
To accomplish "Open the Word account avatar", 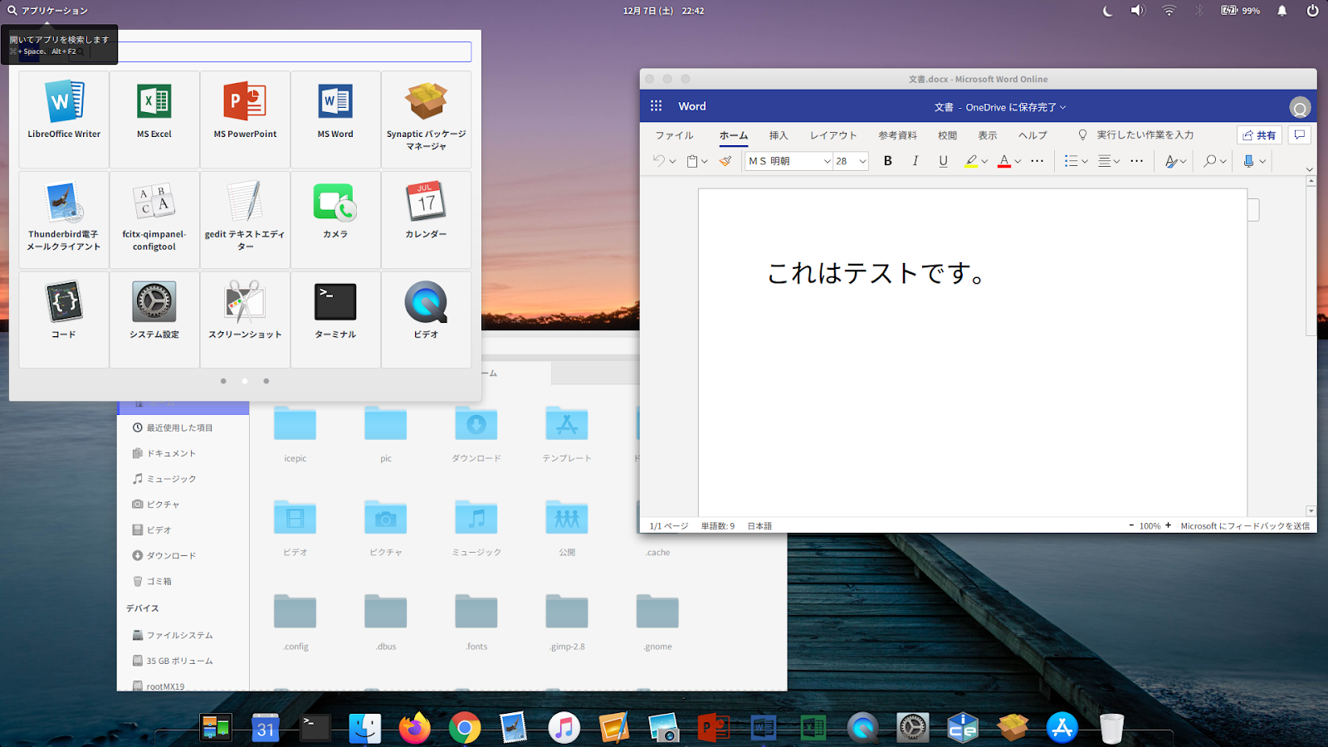I will [1299, 107].
